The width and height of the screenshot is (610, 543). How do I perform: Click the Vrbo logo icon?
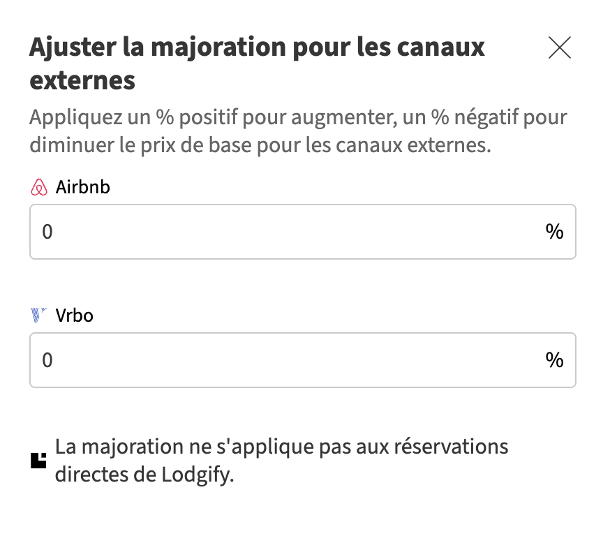click(x=39, y=315)
